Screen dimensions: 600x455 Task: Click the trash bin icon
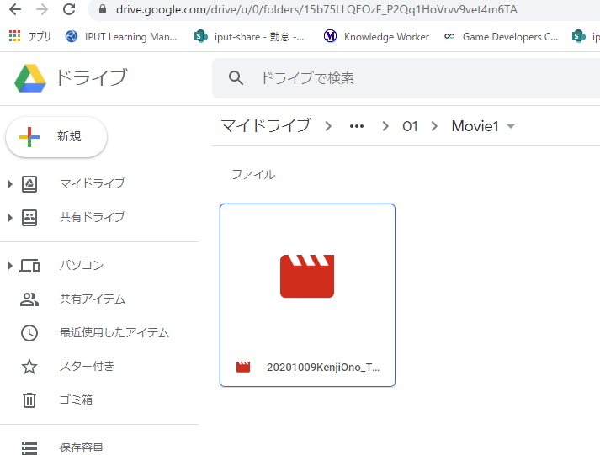pyautogui.click(x=29, y=400)
